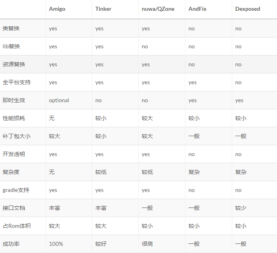Click the 很高 cell in 成功率 row
277x253 pixels.
[147, 244]
